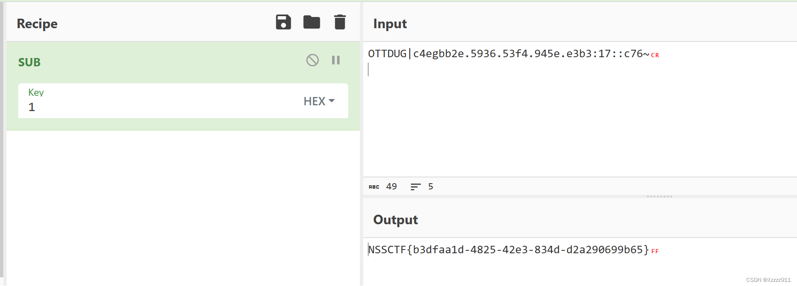797x286 pixels.
Task: Click the green Key label
Action: [36, 92]
